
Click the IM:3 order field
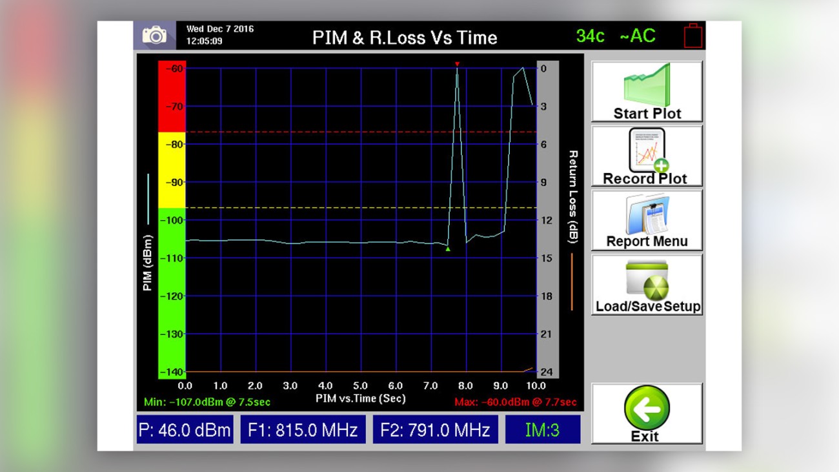pyautogui.click(x=542, y=430)
